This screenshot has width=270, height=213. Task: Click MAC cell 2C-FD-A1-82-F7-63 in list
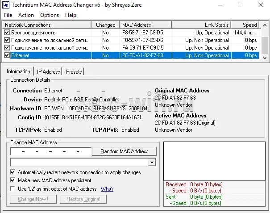click(143, 55)
